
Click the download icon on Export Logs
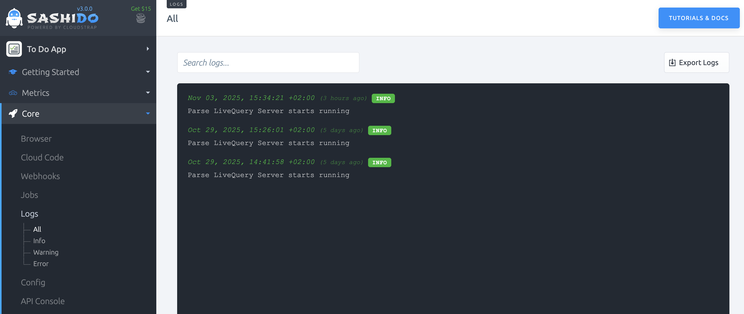coord(672,62)
